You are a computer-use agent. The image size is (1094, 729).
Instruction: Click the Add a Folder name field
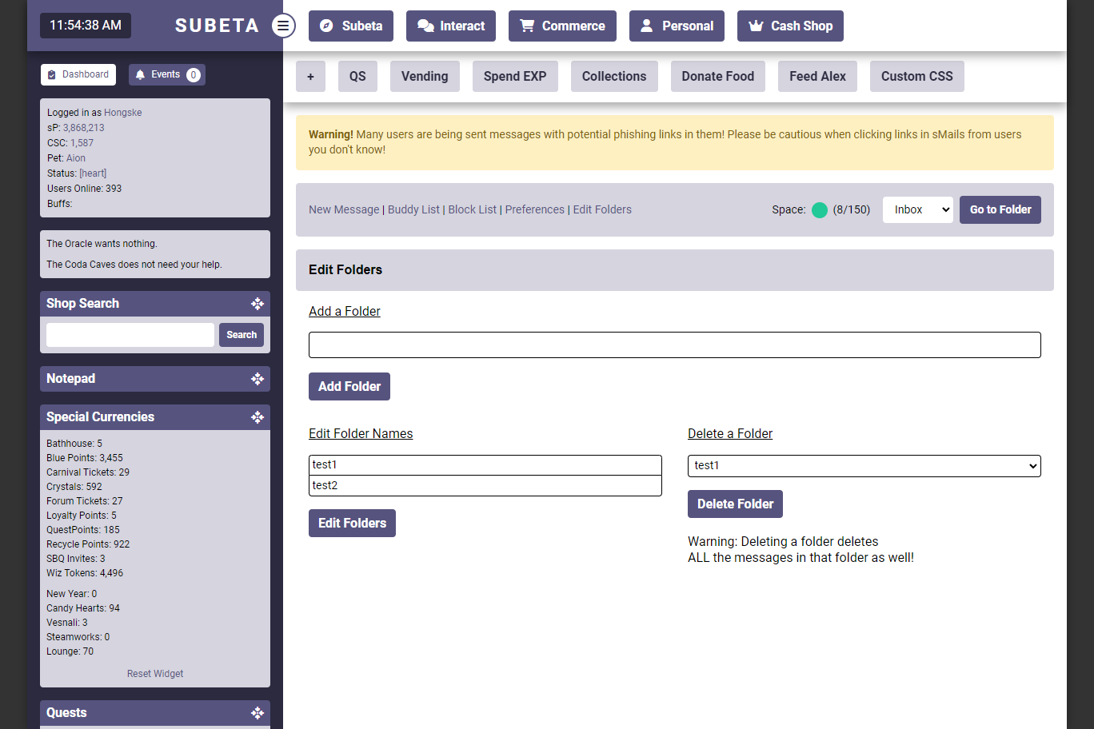pyautogui.click(x=674, y=345)
